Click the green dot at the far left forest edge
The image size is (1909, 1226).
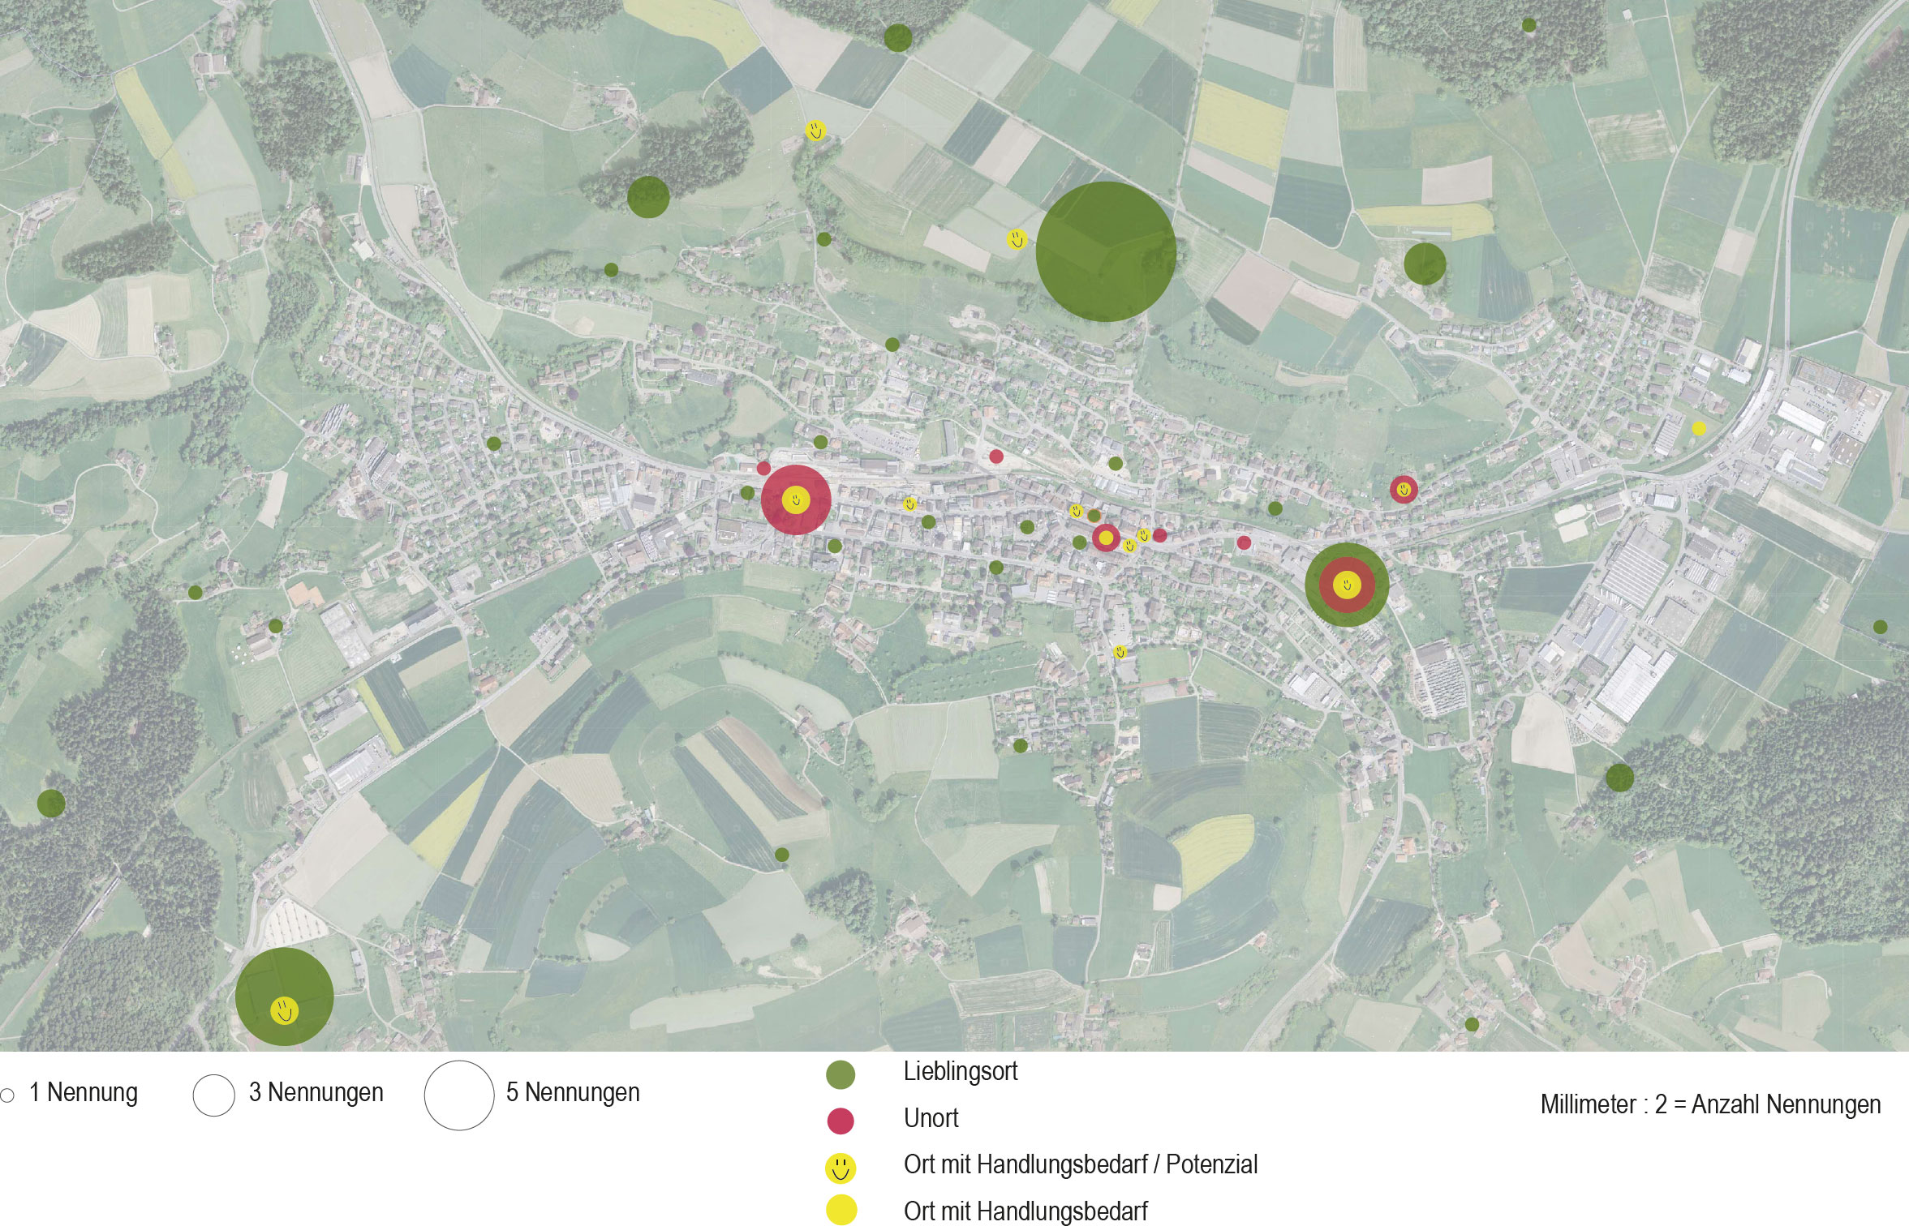51,803
